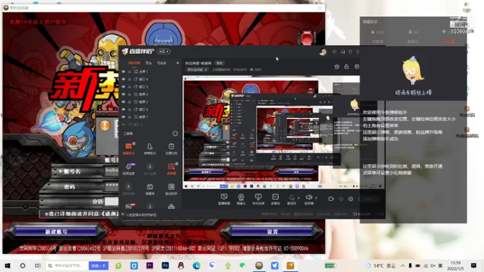
Task: Open 房管助手 tool in the toolbox
Action: (x=149, y=148)
